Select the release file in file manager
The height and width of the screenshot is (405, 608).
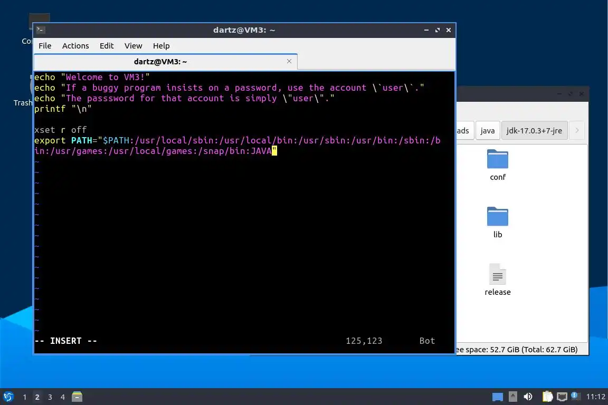498,280
